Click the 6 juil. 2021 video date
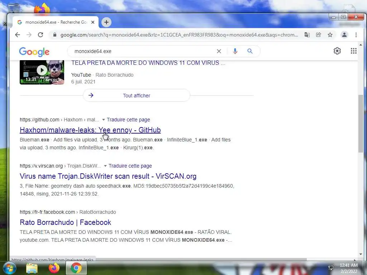The image size is (367, 275). point(83,82)
